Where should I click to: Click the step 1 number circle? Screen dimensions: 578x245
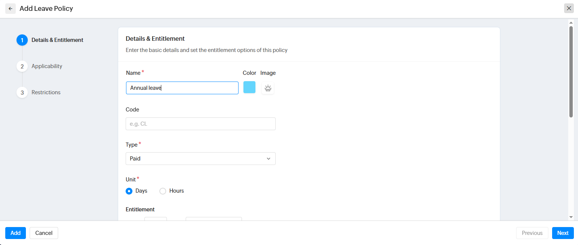22,40
